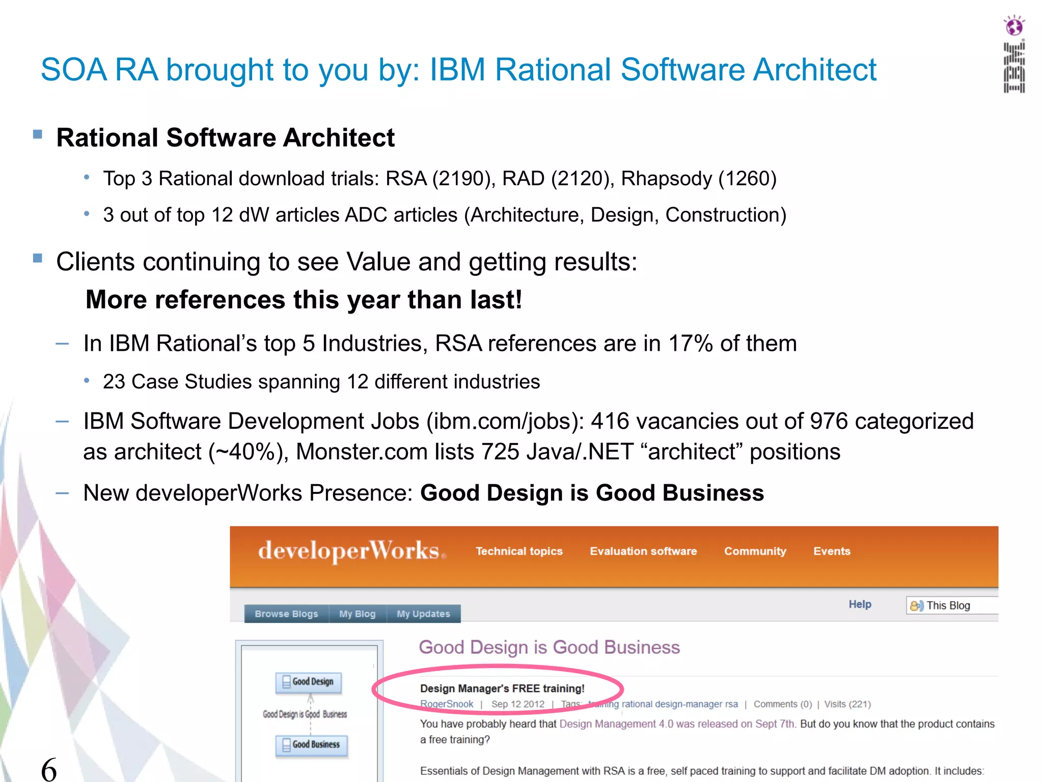Select the rsa tag
The width and height of the screenshot is (1043, 782).
click(731, 704)
